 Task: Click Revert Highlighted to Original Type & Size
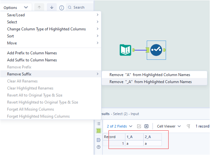pyautogui.click(x=51, y=102)
